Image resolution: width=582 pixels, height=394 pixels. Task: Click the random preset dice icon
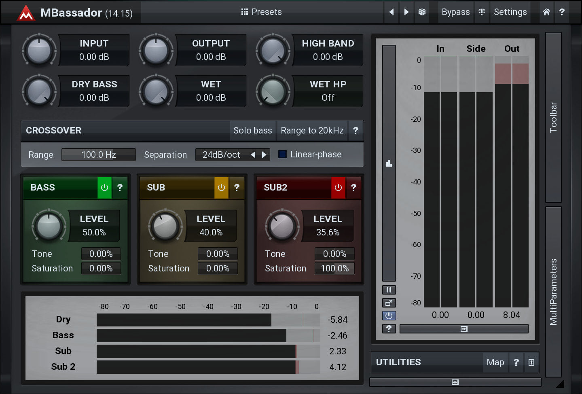click(422, 12)
